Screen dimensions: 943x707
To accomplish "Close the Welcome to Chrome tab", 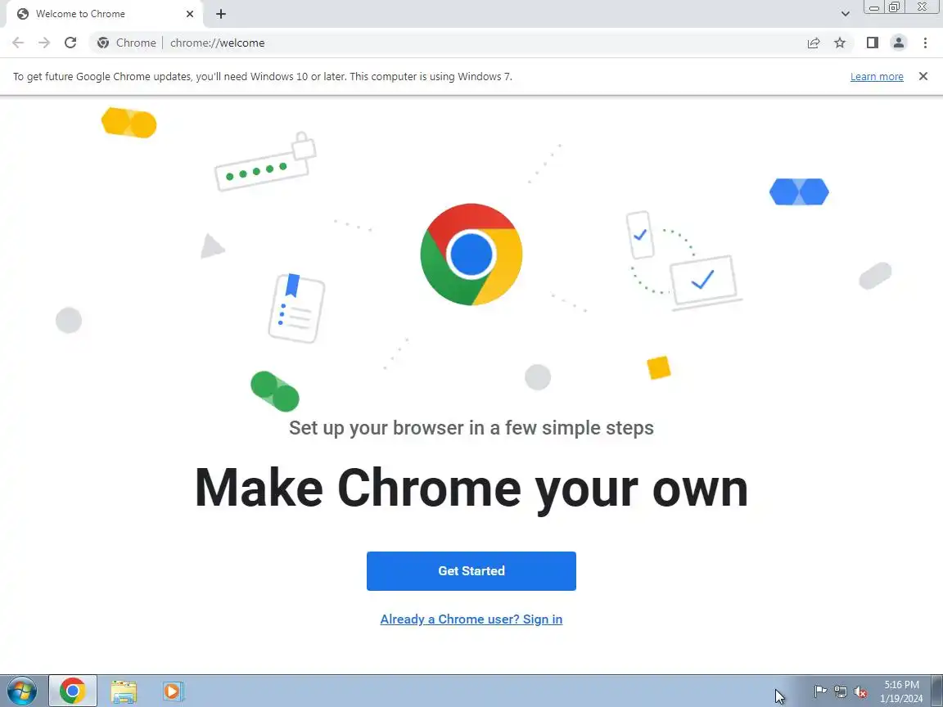I will [x=189, y=14].
